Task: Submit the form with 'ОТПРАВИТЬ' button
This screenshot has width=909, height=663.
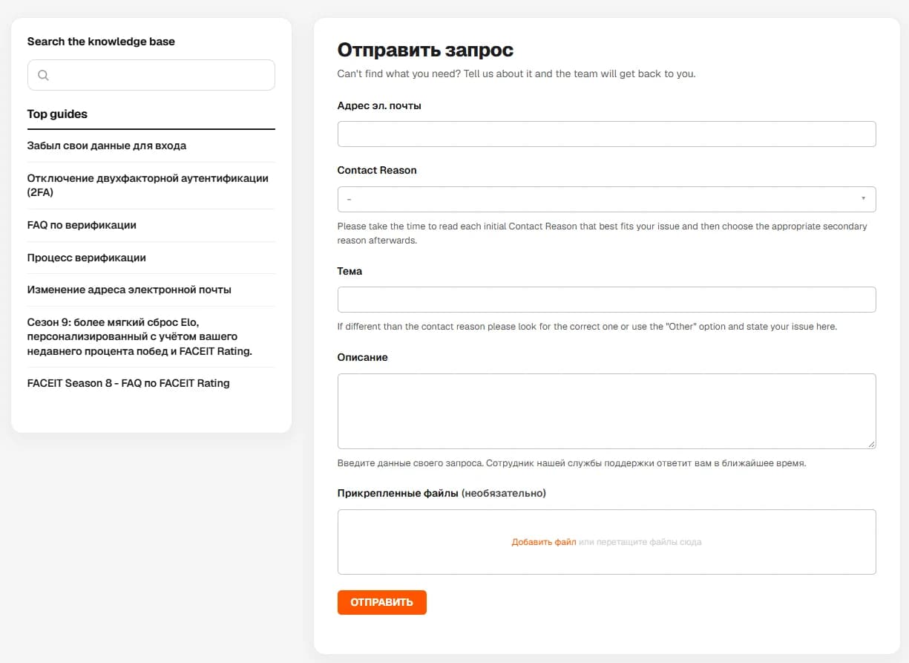Action: [382, 602]
